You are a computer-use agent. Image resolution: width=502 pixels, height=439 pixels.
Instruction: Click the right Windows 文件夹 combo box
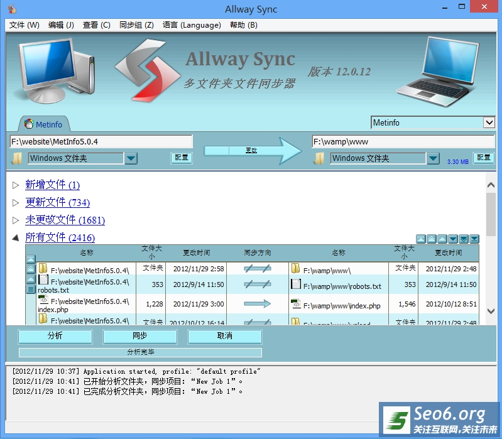coord(378,158)
